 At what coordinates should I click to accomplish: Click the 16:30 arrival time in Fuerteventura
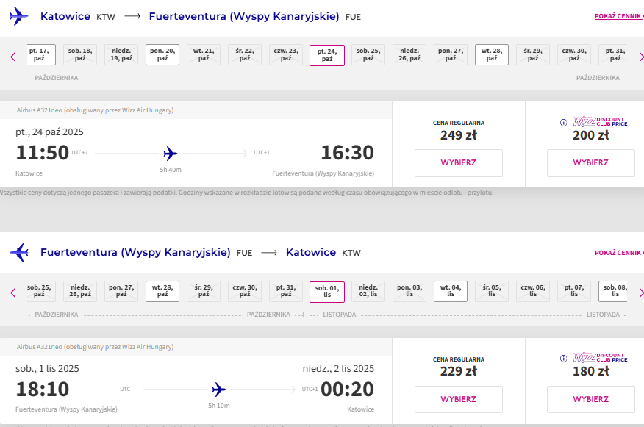point(347,153)
